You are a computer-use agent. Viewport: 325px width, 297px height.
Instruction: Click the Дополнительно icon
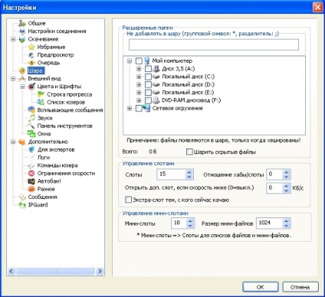point(22,142)
